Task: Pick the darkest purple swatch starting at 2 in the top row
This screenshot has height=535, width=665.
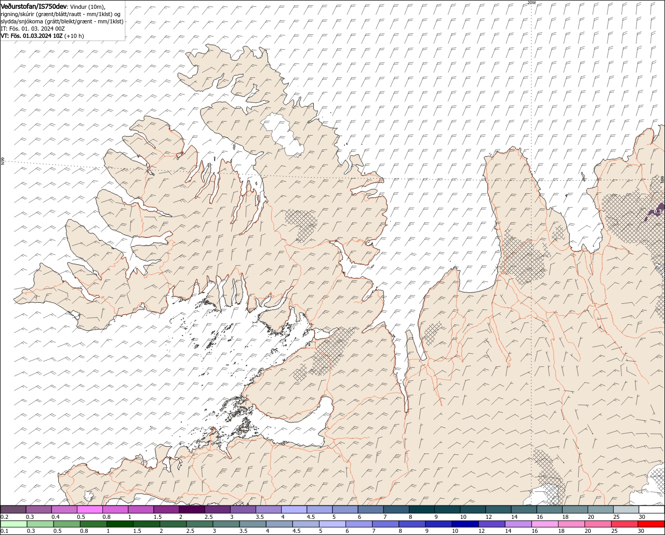Action: click(192, 510)
